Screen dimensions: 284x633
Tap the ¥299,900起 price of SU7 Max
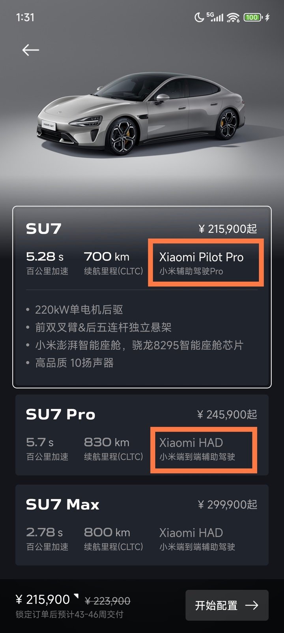coord(227,504)
